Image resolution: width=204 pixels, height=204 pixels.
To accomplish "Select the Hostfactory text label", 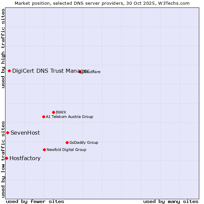I will [25, 158].
